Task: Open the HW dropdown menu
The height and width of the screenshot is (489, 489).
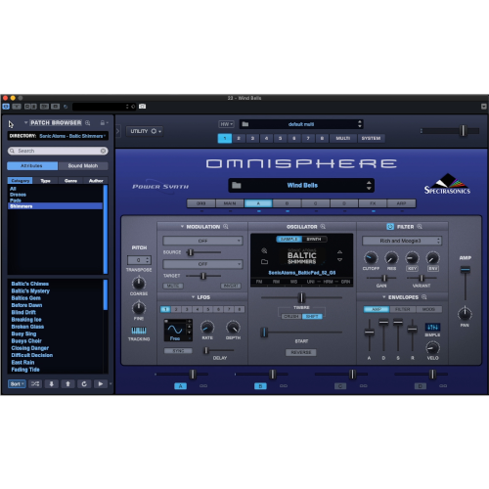Action: point(227,124)
